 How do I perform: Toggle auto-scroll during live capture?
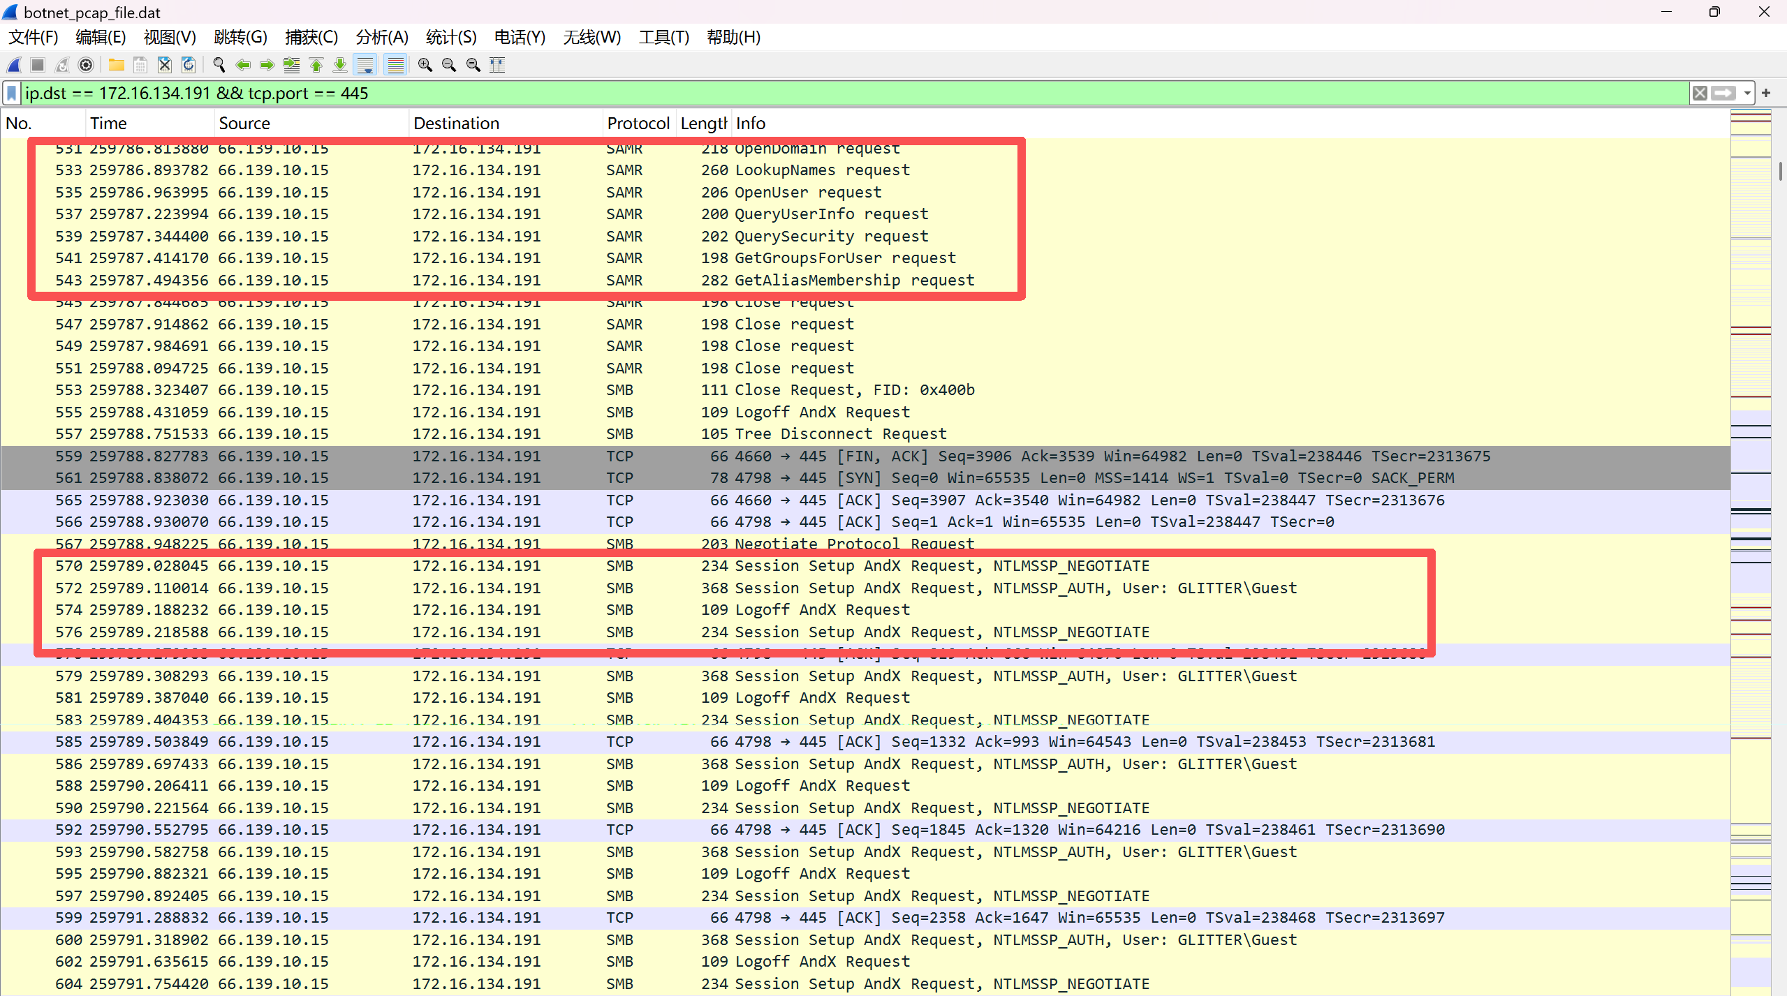pos(365,65)
